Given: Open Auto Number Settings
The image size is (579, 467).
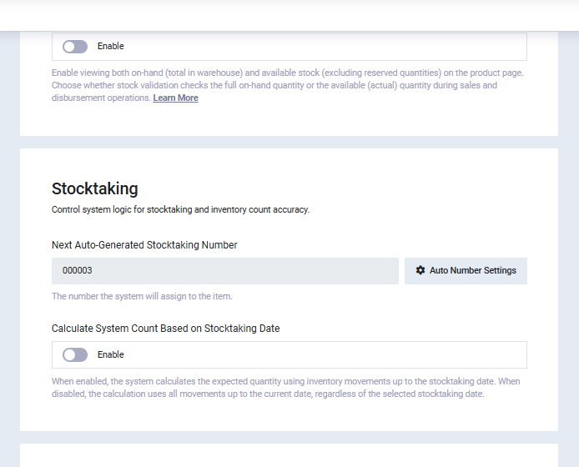Looking at the screenshot, I should pos(466,271).
